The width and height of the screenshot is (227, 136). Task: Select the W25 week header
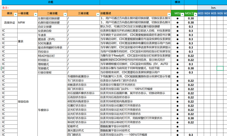point(214,13)
